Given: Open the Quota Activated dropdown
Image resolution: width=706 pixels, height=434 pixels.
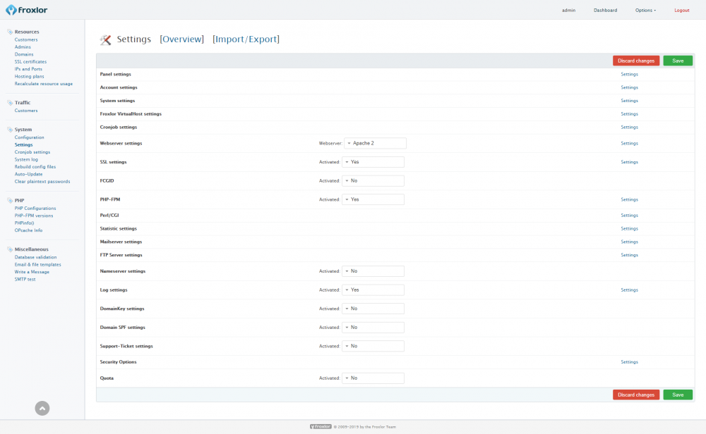Looking at the screenshot, I should tap(373, 378).
